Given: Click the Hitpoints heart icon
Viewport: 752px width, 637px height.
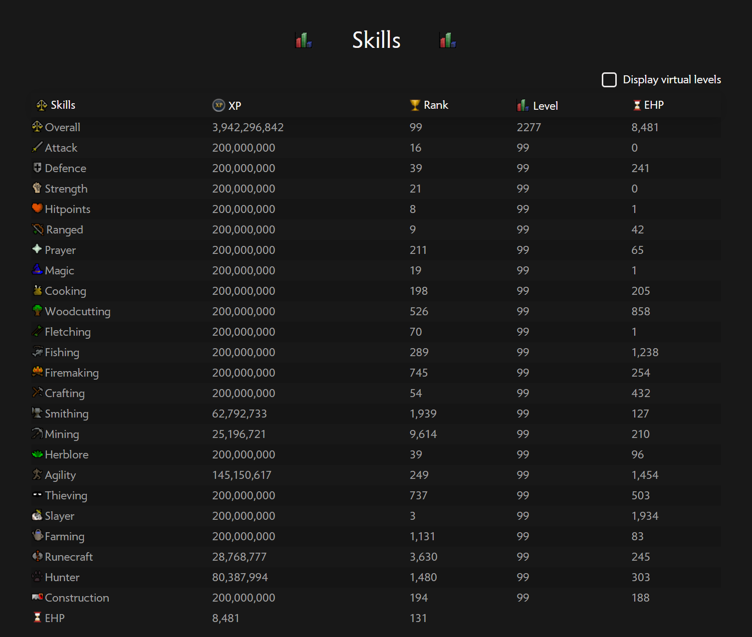Looking at the screenshot, I should (37, 209).
